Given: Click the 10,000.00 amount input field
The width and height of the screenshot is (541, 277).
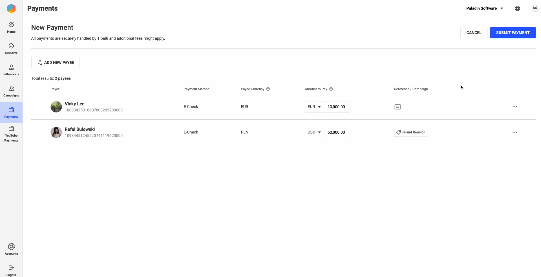Looking at the screenshot, I should click(x=336, y=107).
